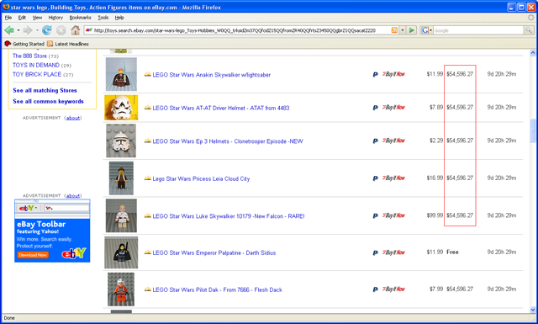Click the Clonetrooper helmet thumbnail
This screenshot has height=324, width=538.
tap(121, 141)
